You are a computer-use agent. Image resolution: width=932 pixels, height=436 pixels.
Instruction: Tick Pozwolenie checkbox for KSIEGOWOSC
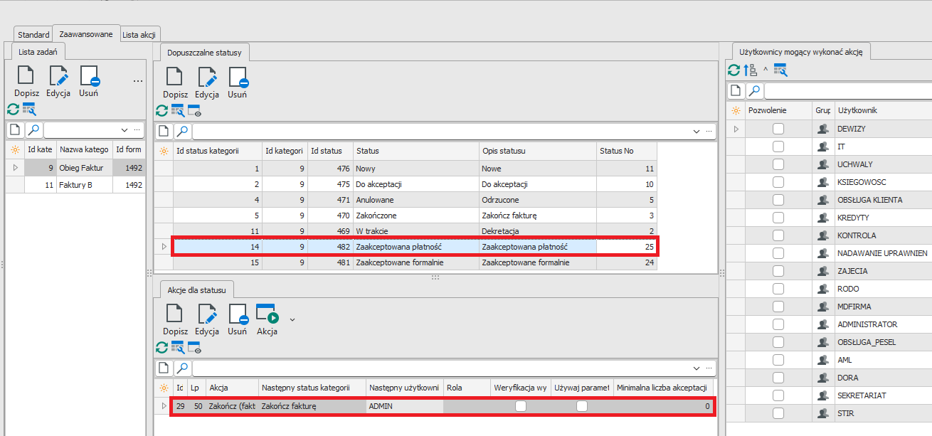coord(778,182)
